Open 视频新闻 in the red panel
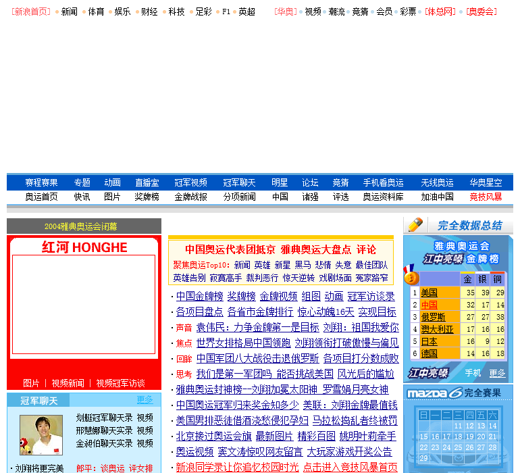This screenshot has height=473, width=520. (x=68, y=383)
